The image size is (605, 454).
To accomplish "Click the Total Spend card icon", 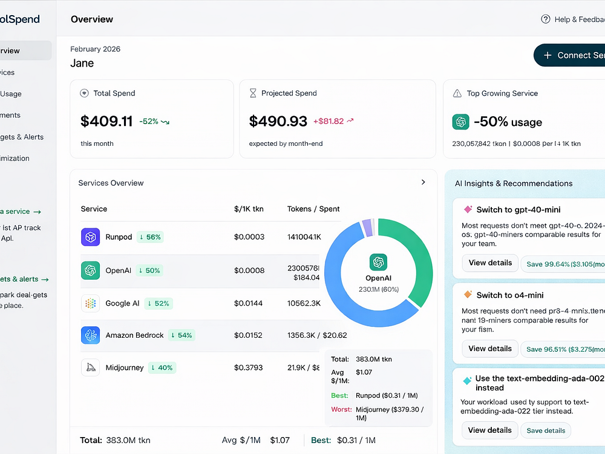I will point(84,93).
